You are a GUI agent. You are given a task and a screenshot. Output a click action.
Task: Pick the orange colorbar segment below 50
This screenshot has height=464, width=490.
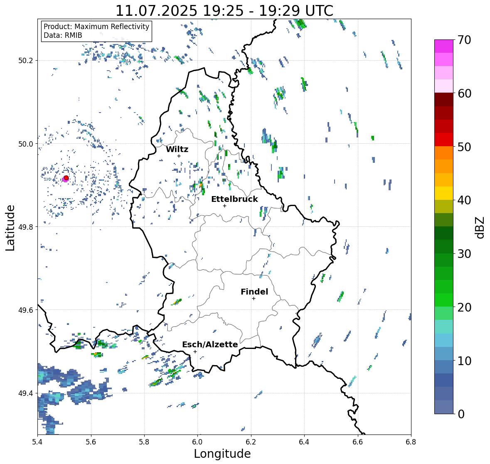click(x=444, y=153)
